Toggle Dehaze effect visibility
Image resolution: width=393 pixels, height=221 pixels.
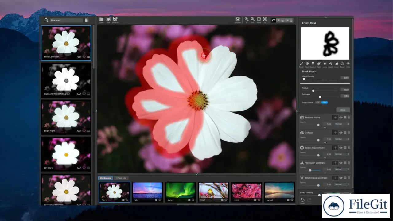341,133
